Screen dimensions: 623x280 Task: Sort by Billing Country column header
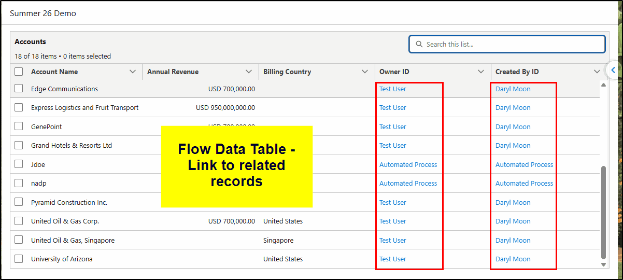[x=287, y=72]
